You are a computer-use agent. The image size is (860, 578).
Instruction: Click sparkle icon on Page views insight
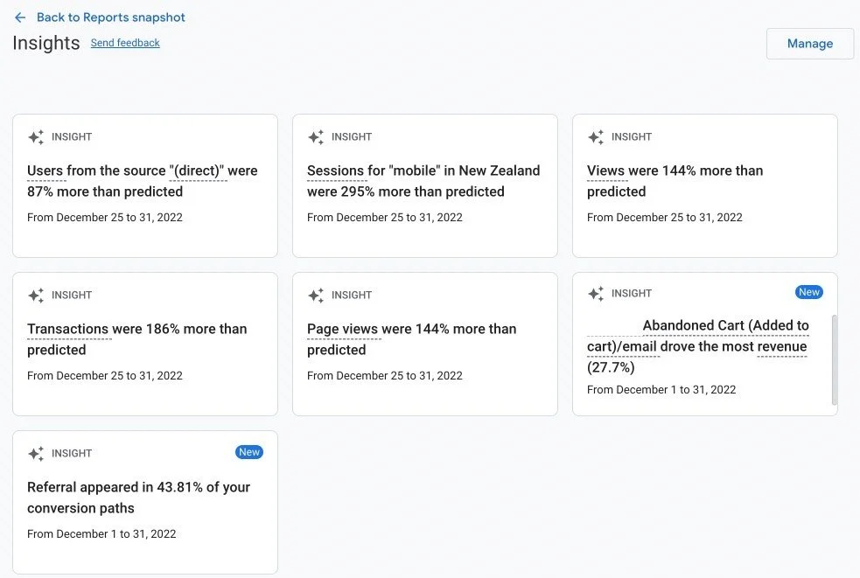(x=316, y=296)
